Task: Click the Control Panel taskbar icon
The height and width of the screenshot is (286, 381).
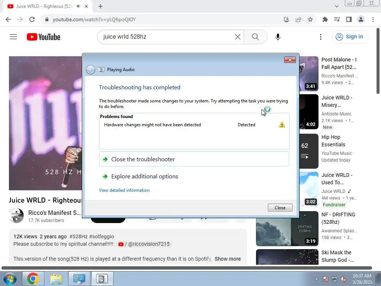Action: point(79,279)
